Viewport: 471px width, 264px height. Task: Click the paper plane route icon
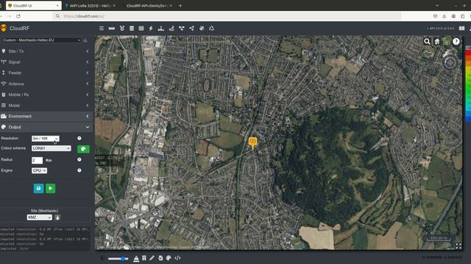pos(191,29)
